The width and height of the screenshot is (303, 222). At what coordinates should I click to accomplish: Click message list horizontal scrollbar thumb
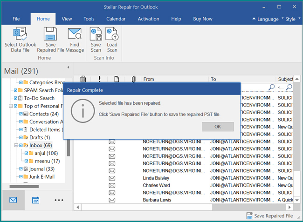click(x=147, y=208)
